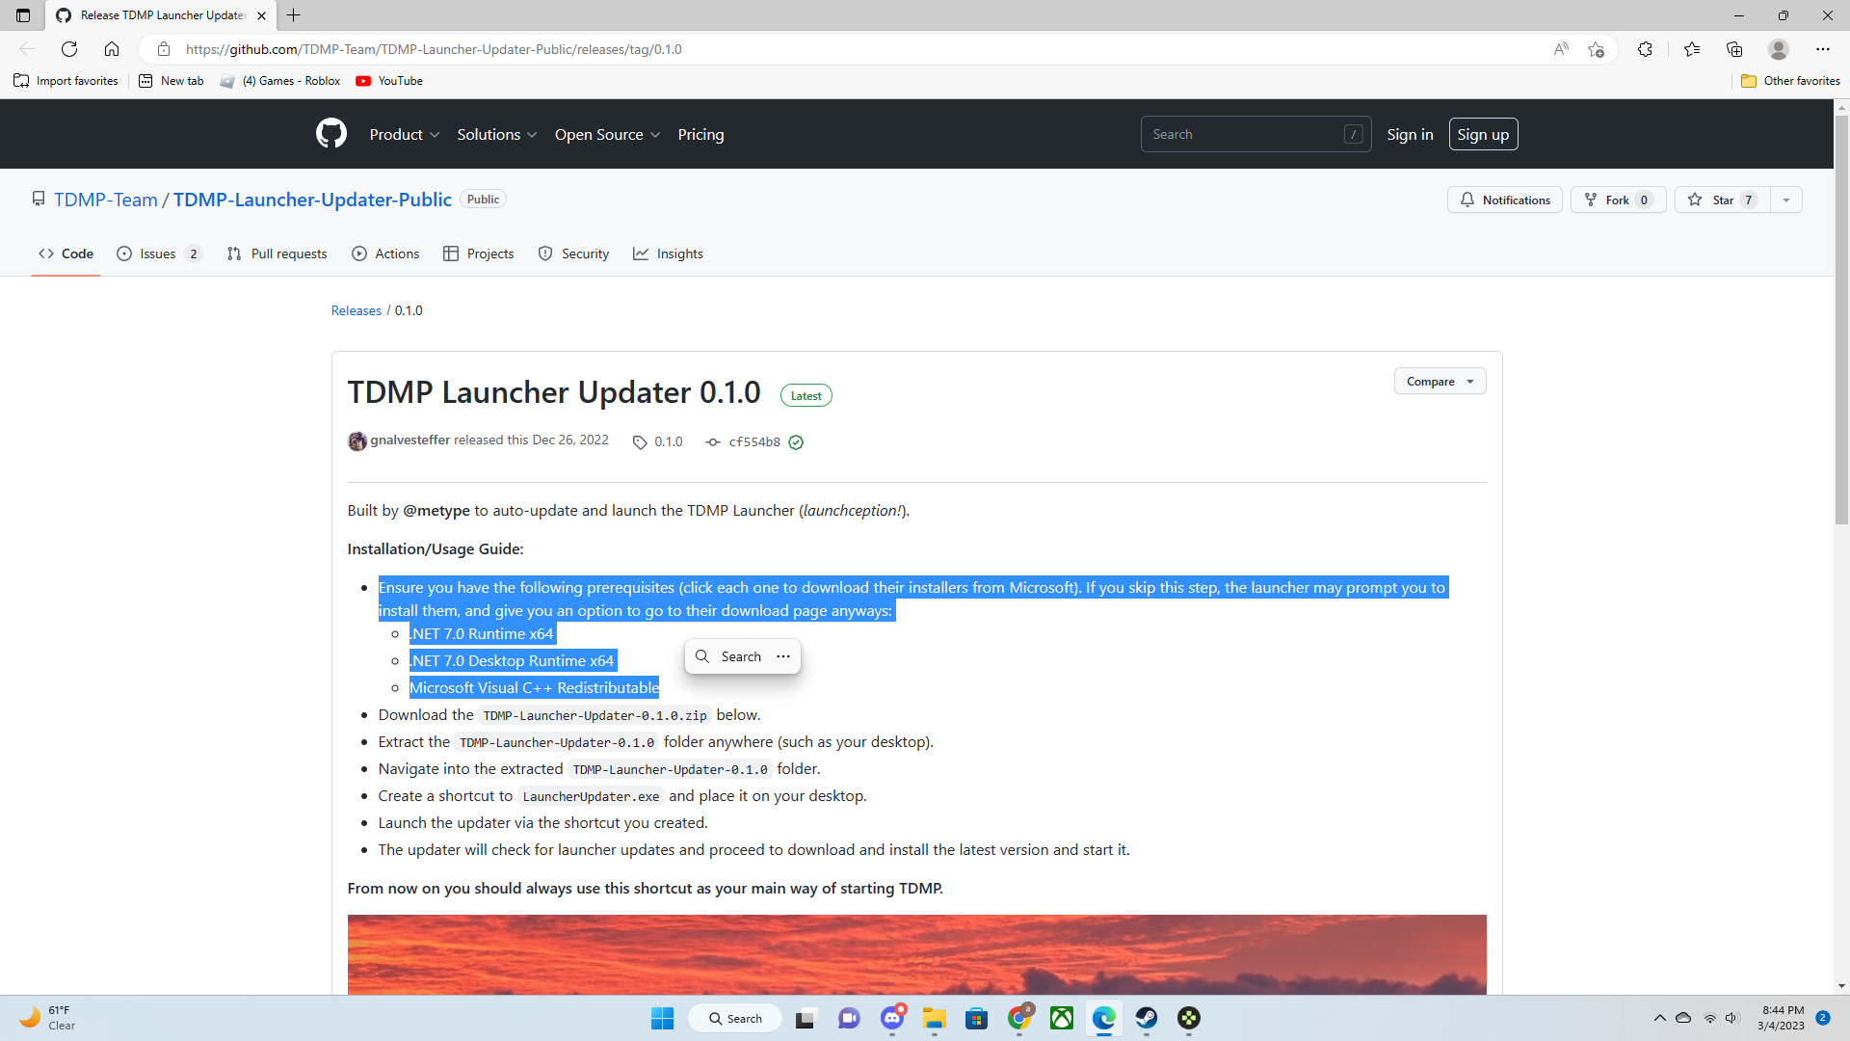Click the GitHub search input field
The image size is (1850, 1041).
pyautogui.click(x=1243, y=135)
